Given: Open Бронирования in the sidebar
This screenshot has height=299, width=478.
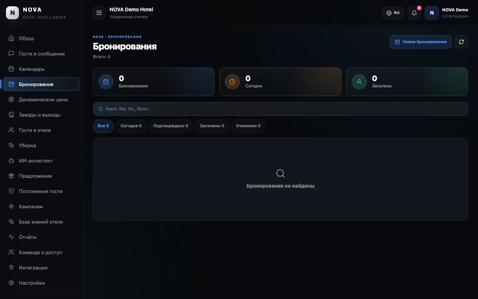Looking at the screenshot, I should click(x=41, y=84).
